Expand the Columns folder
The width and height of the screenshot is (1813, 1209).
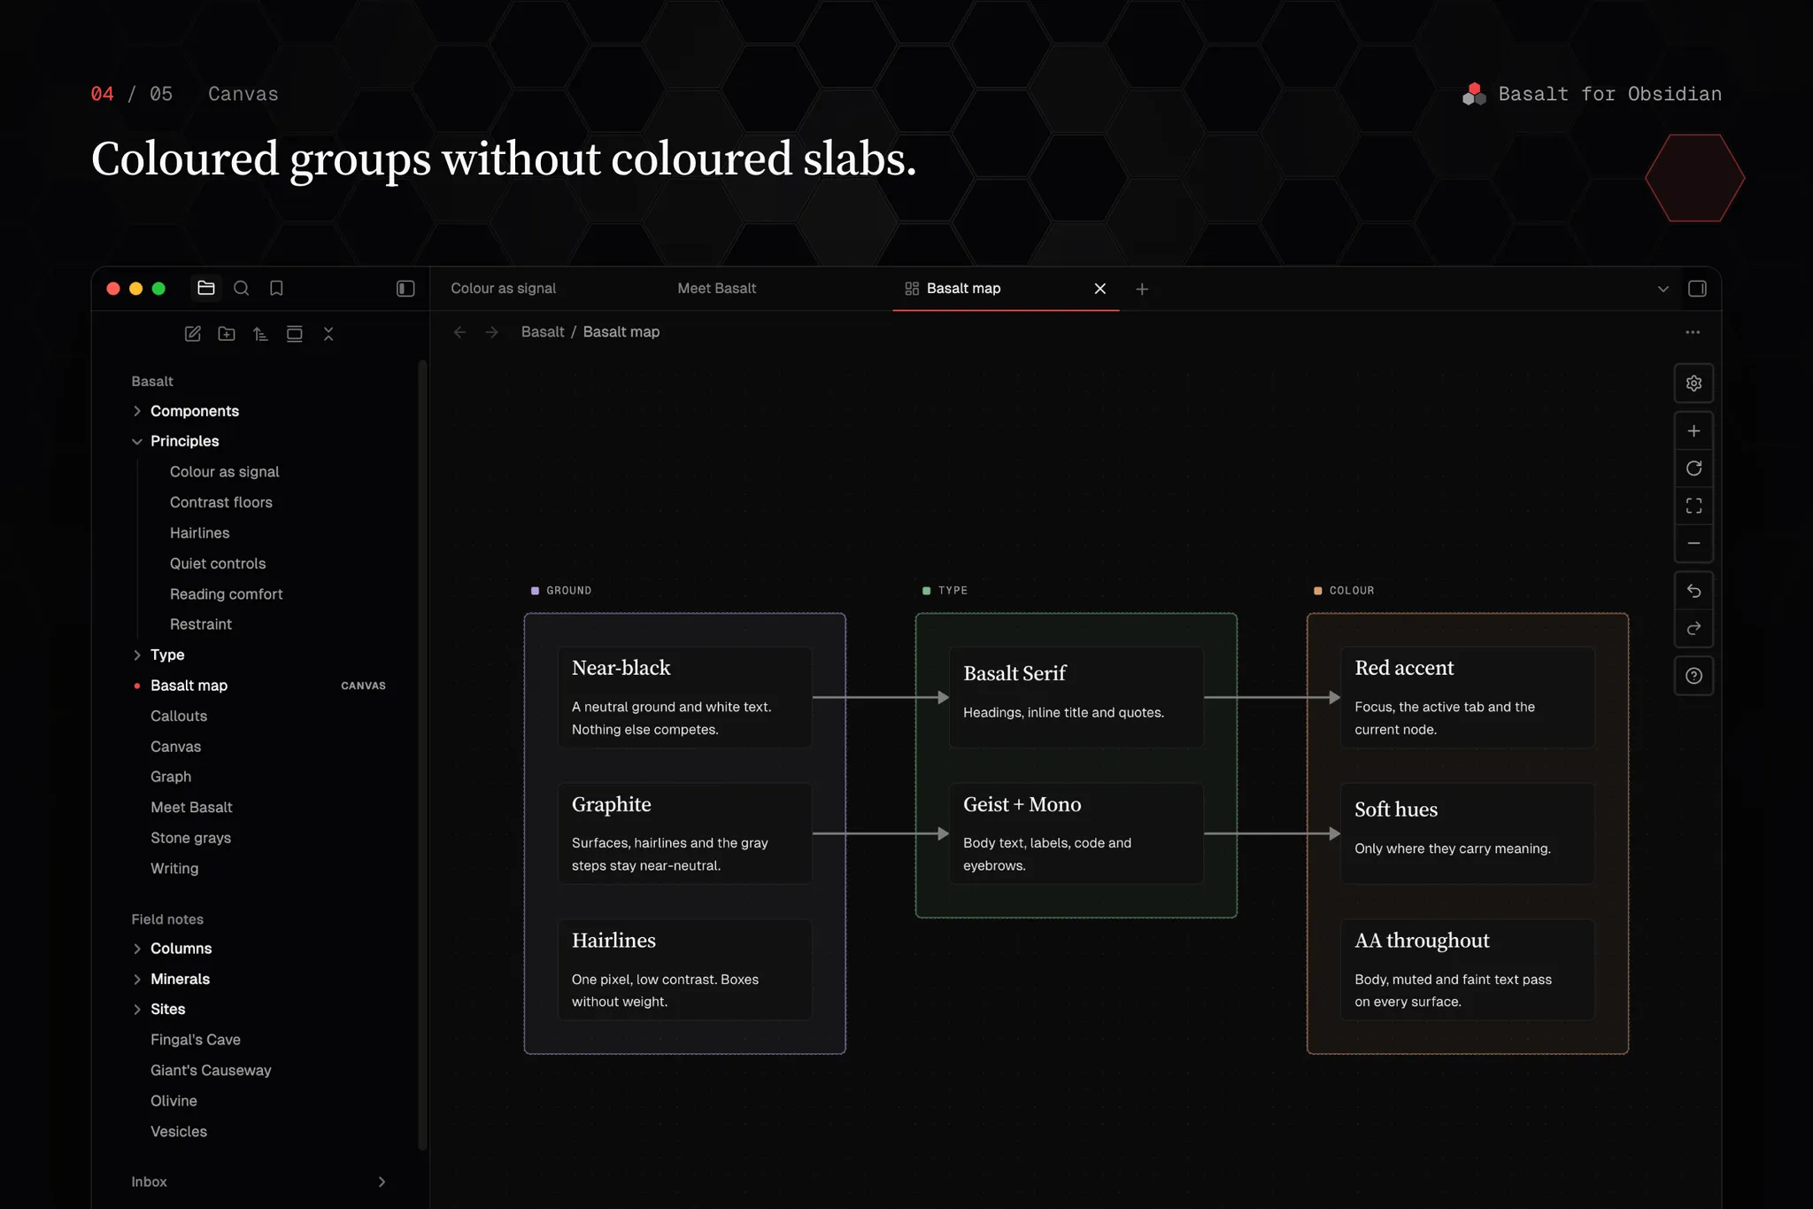137,949
